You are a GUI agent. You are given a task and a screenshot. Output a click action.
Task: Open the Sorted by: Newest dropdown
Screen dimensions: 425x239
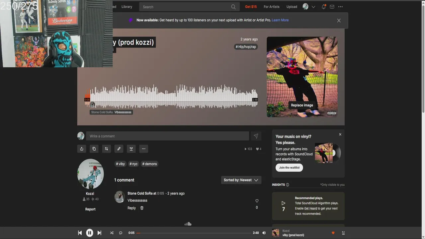pos(241,180)
